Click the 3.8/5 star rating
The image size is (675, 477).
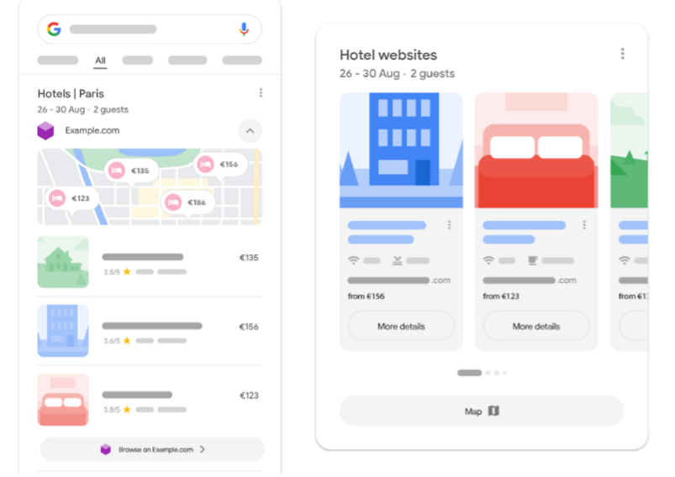(117, 410)
